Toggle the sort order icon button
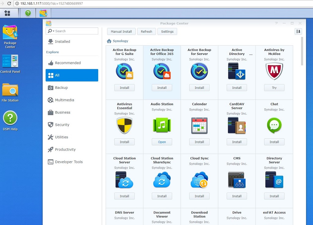This screenshot has width=313, height=225. 298,31
